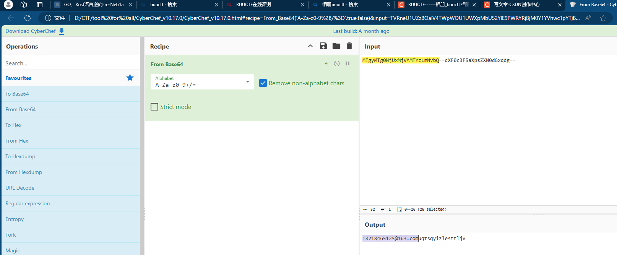Switch to 写文章-CSDN创作中心 tab
This screenshot has width=617, height=255.
pyautogui.click(x=523, y=5)
